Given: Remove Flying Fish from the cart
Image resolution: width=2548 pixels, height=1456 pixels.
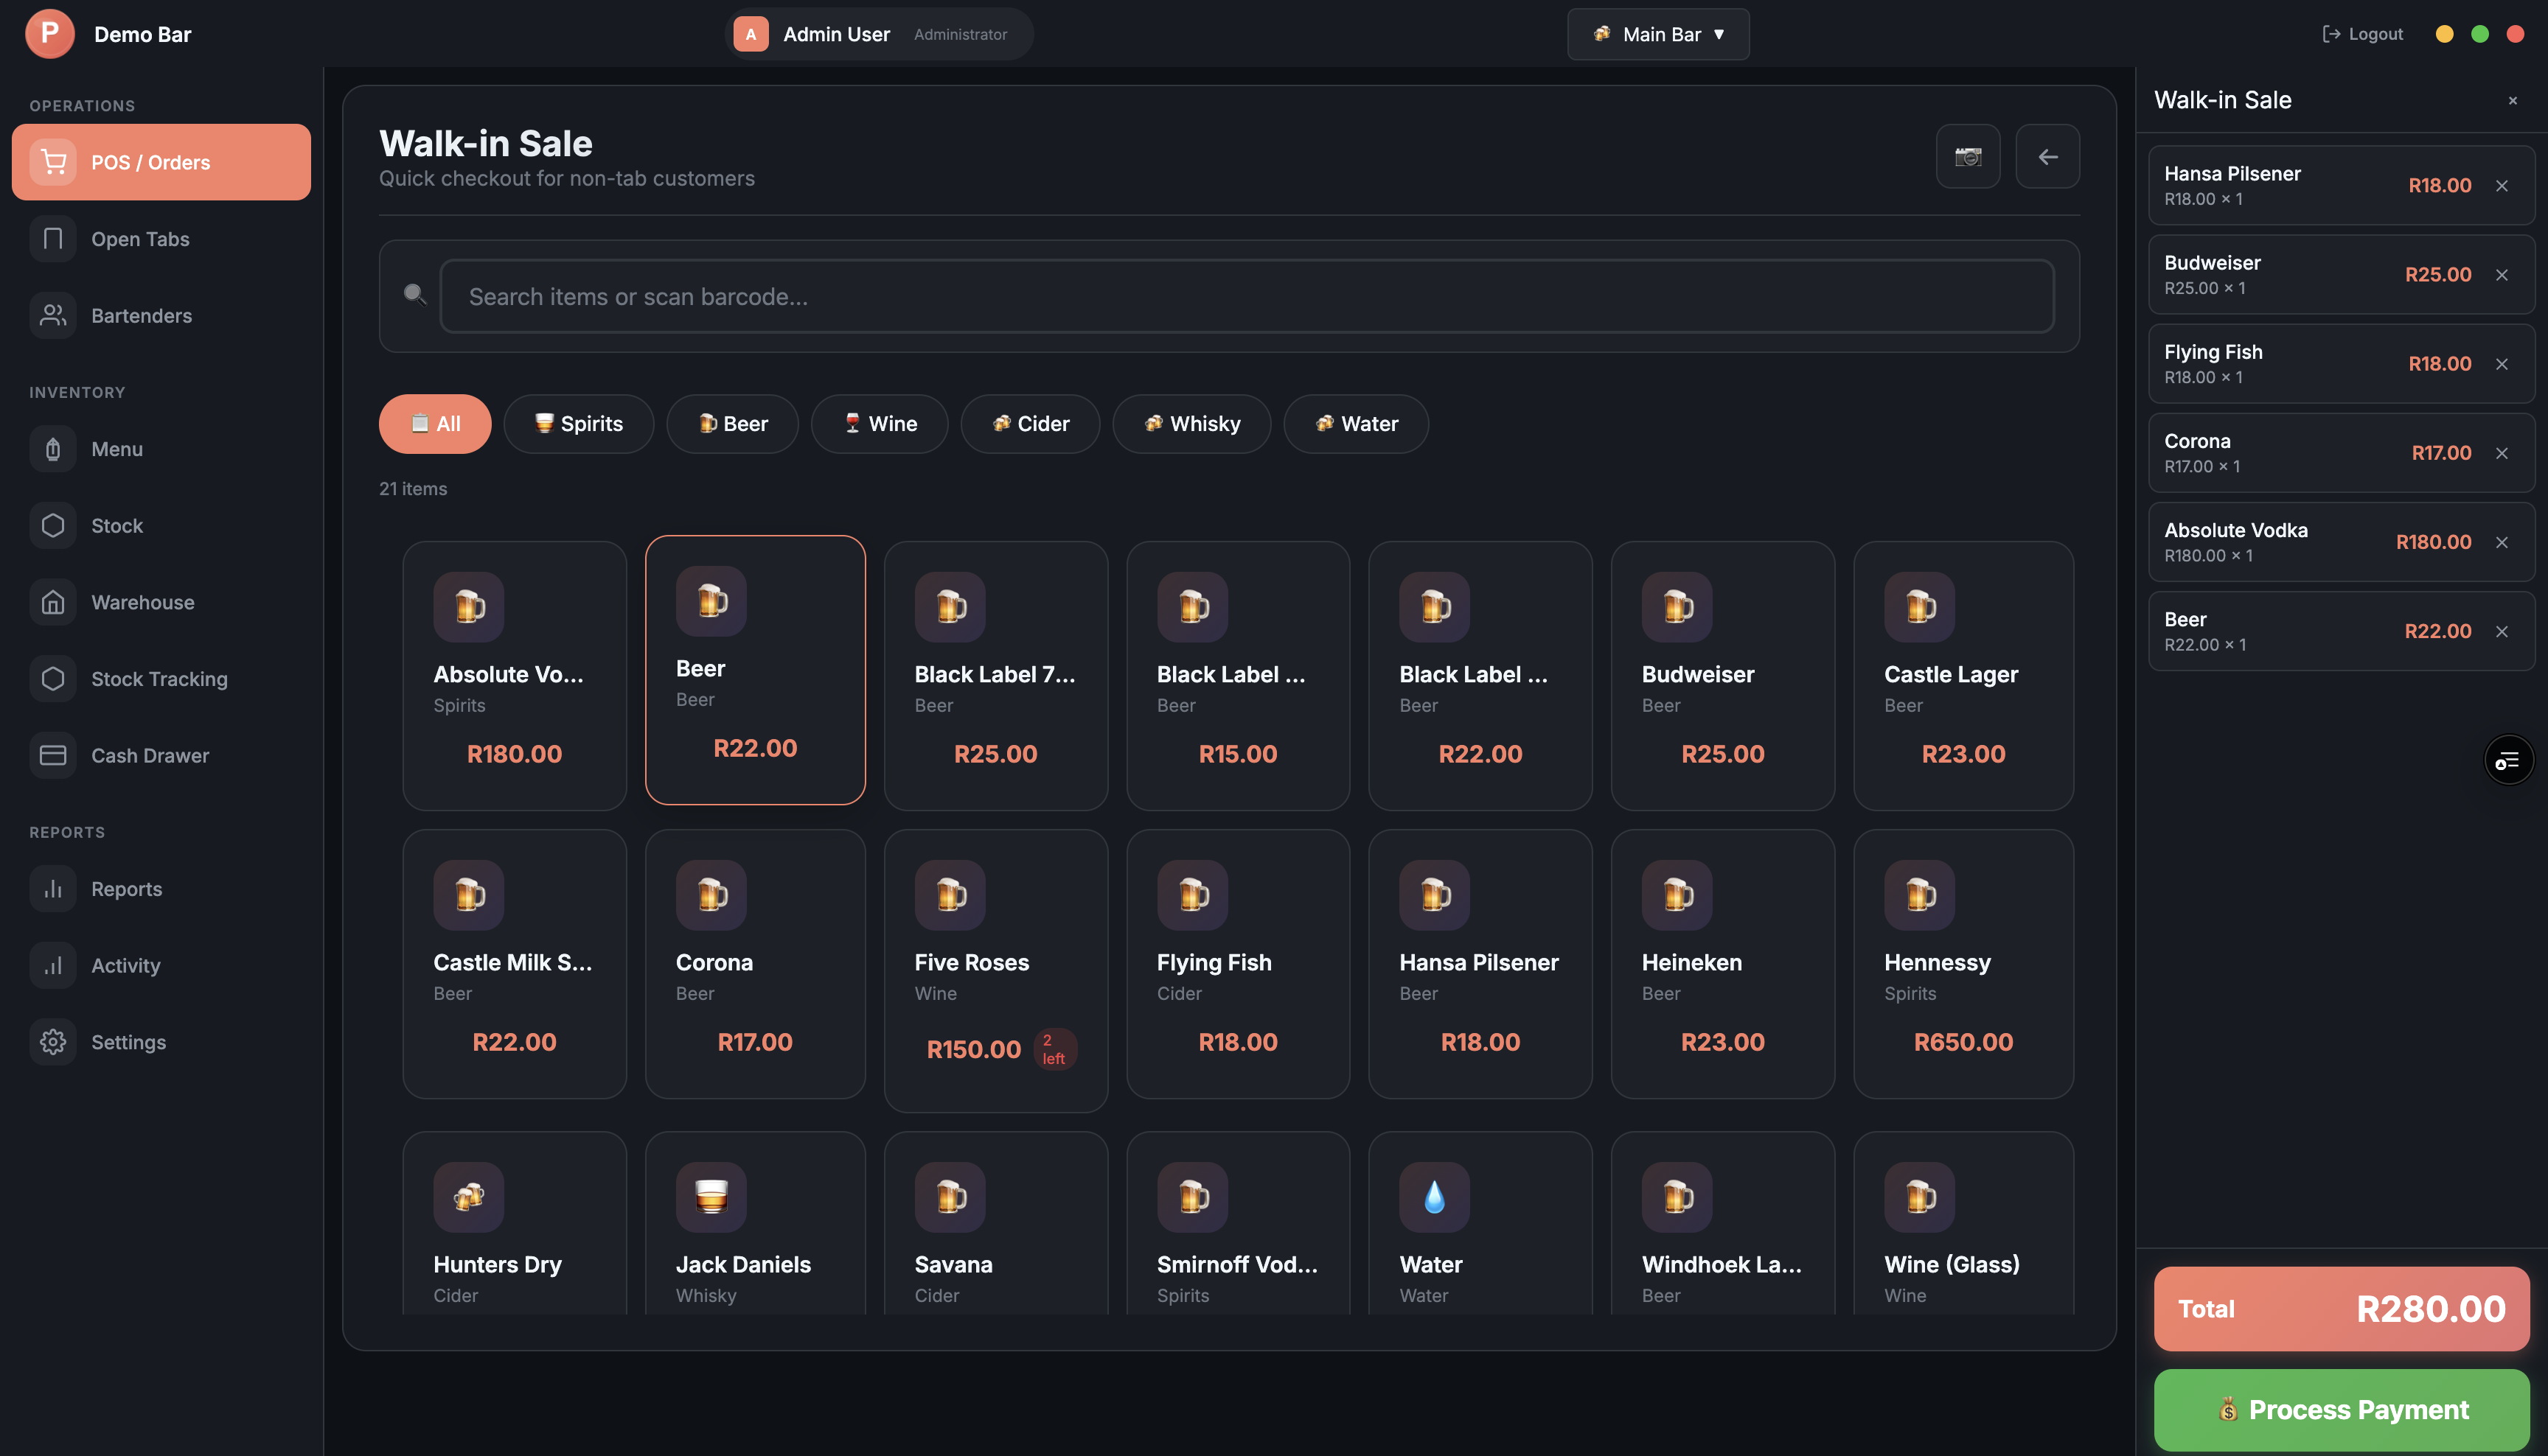Looking at the screenshot, I should tap(2501, 363).
